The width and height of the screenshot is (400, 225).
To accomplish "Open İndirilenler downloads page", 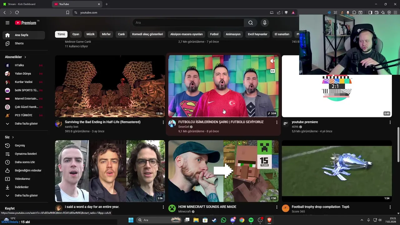I will coord(24,187).
